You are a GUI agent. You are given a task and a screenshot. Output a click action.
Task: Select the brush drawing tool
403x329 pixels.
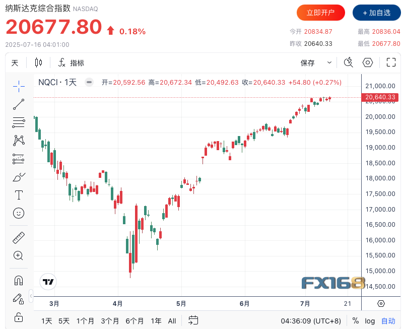click(19, 177)
